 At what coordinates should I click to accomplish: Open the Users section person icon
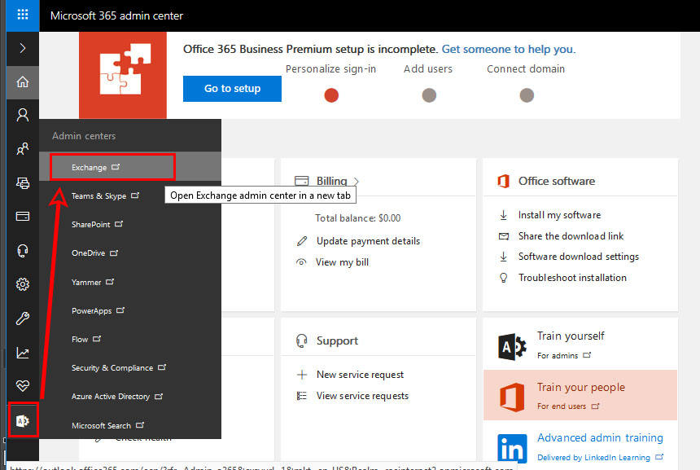tap(22, 114)
